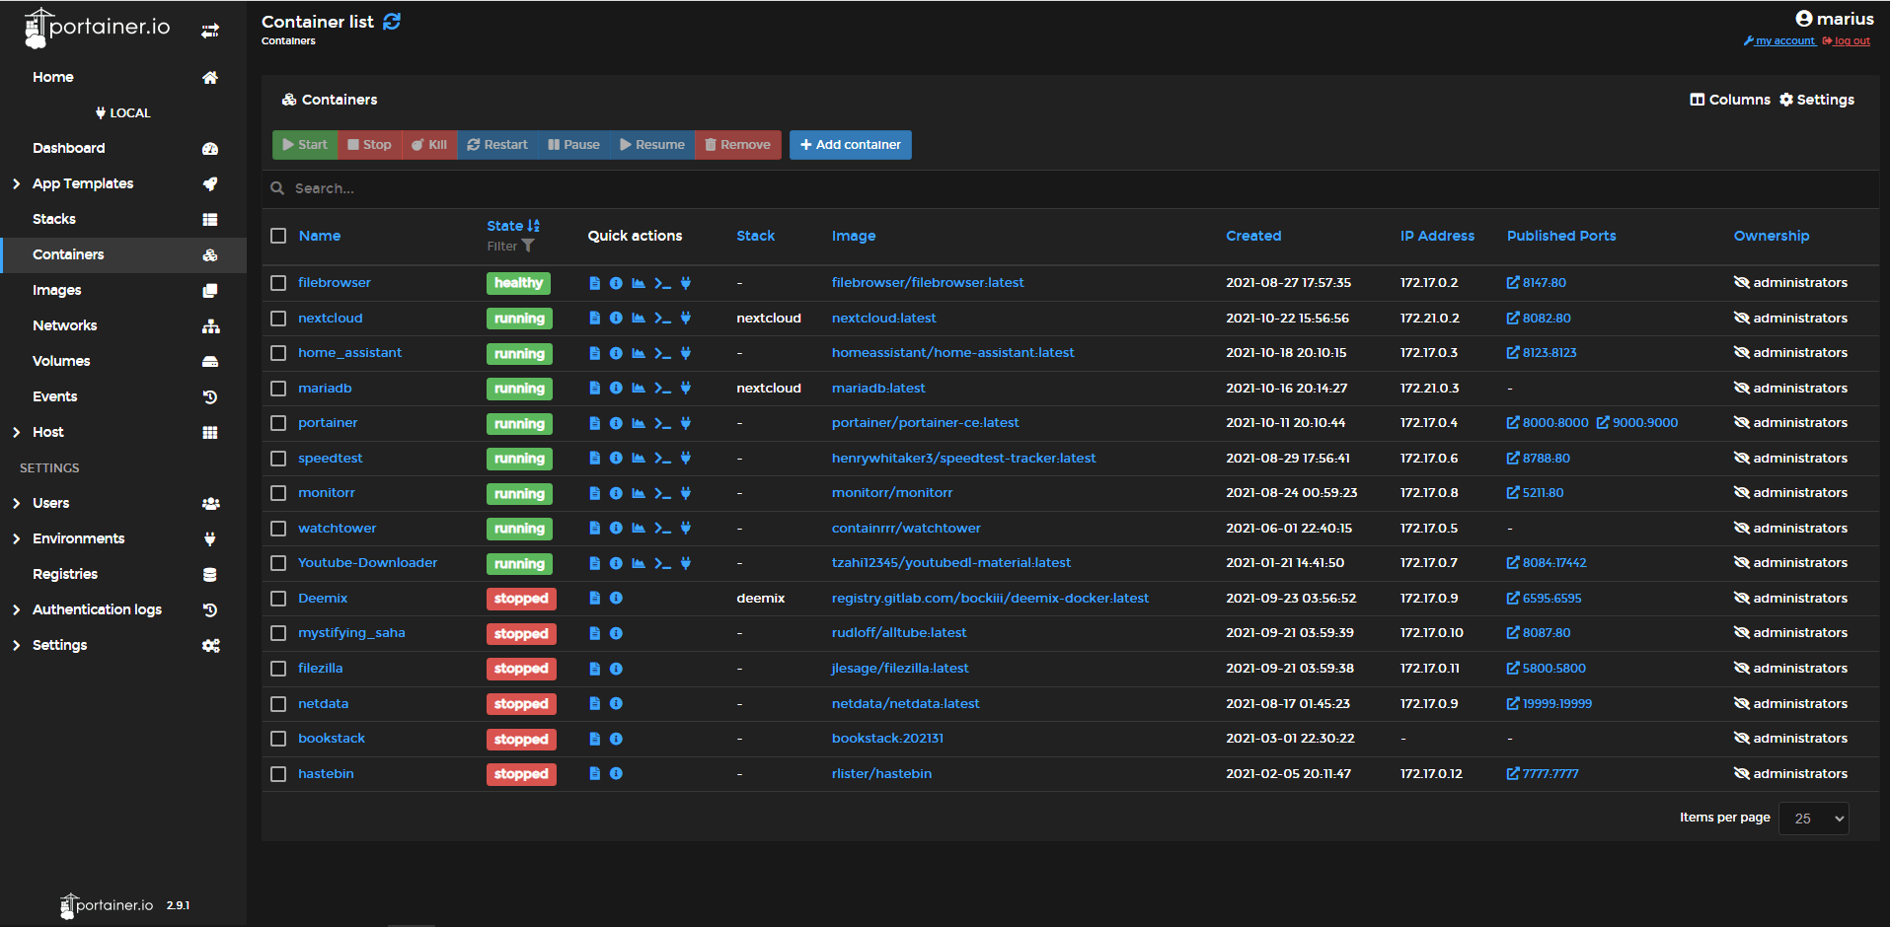Screen dimensions: 1890x927
Task: Open inspect info icon for mystifying_saha container
Action: (x=616, y=633)
